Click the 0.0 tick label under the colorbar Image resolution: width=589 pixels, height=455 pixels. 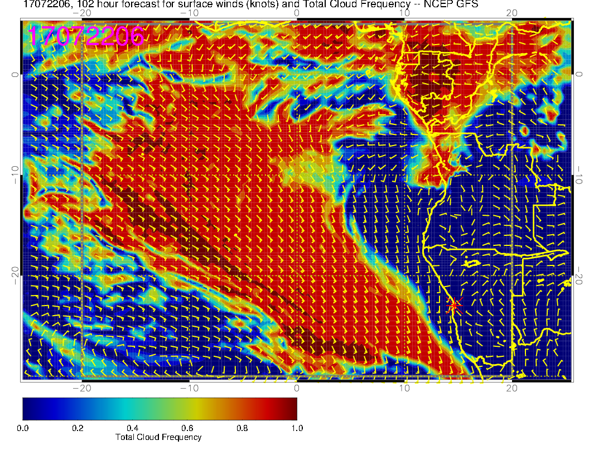point(23,428)
